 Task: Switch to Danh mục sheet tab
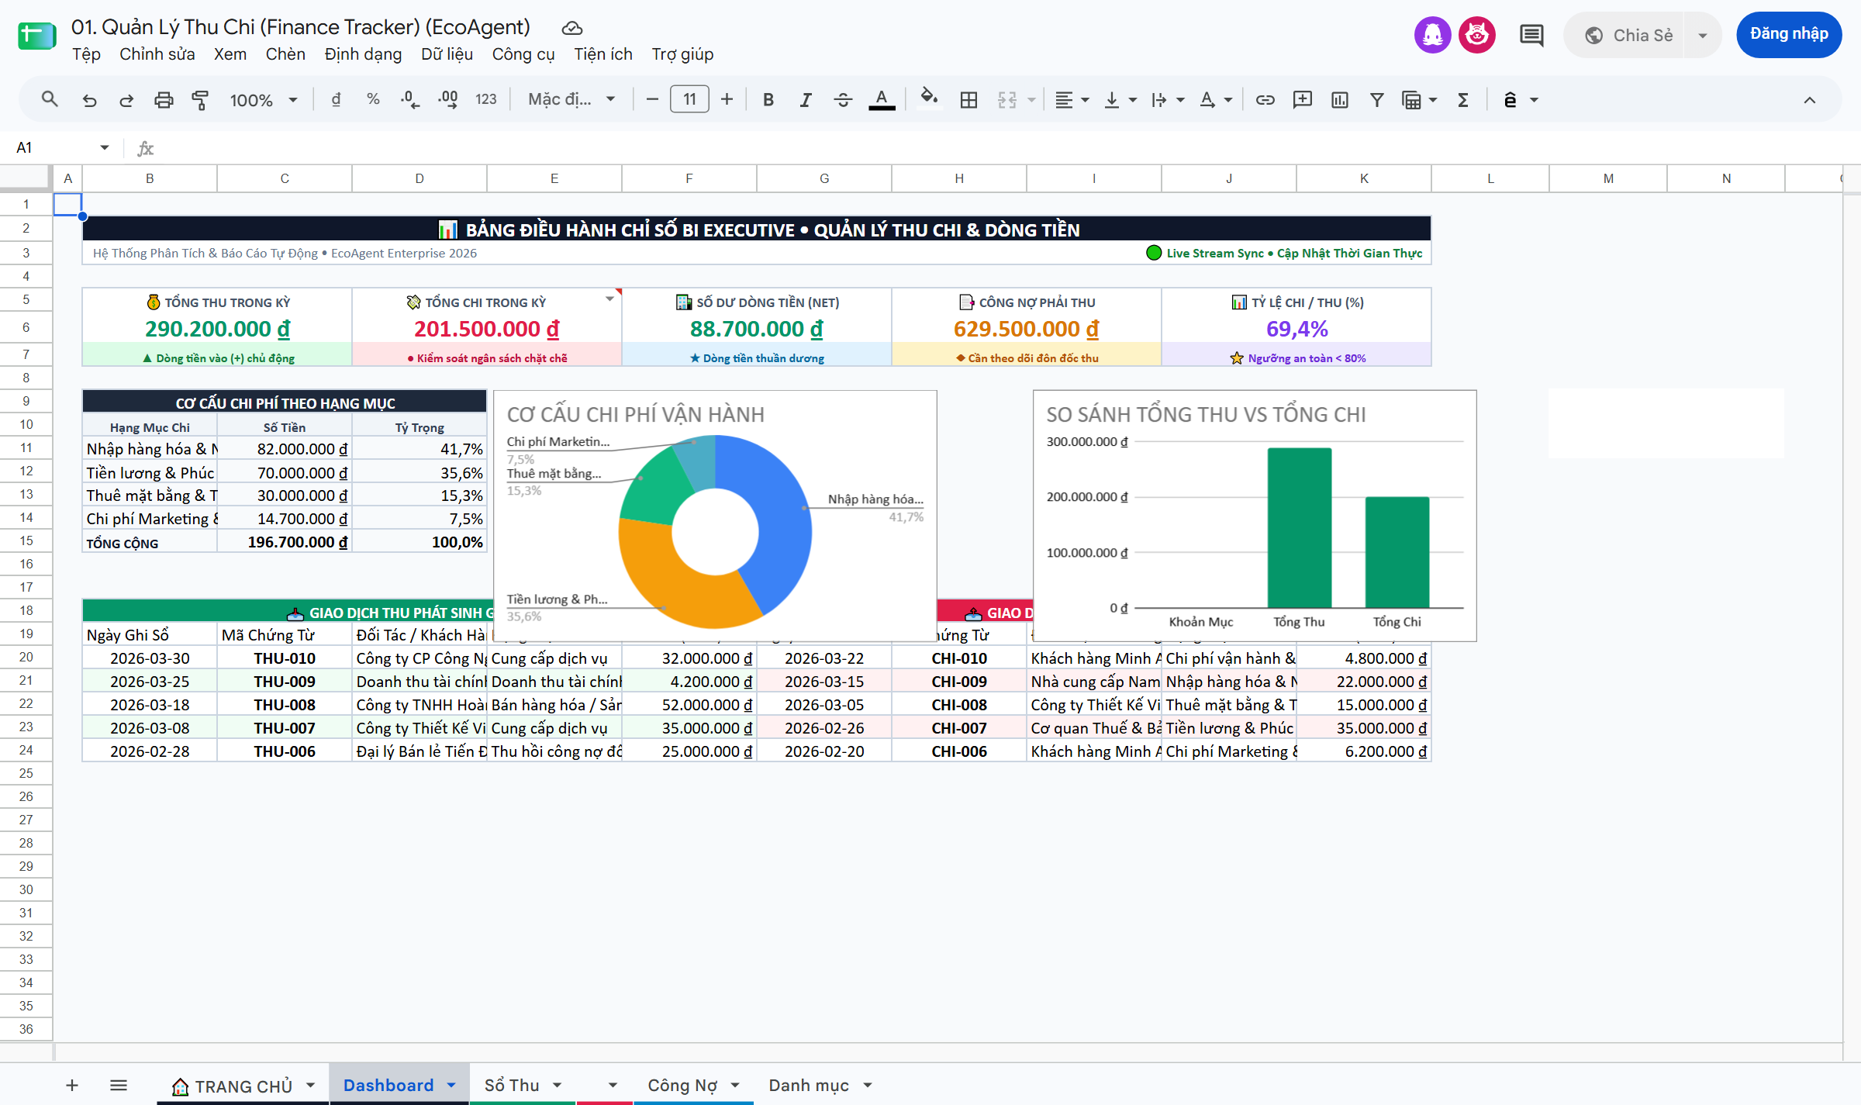[809, 1085]
